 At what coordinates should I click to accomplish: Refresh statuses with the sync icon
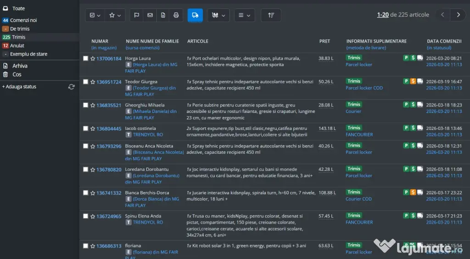pyautogui.click(x=71, y=87)
